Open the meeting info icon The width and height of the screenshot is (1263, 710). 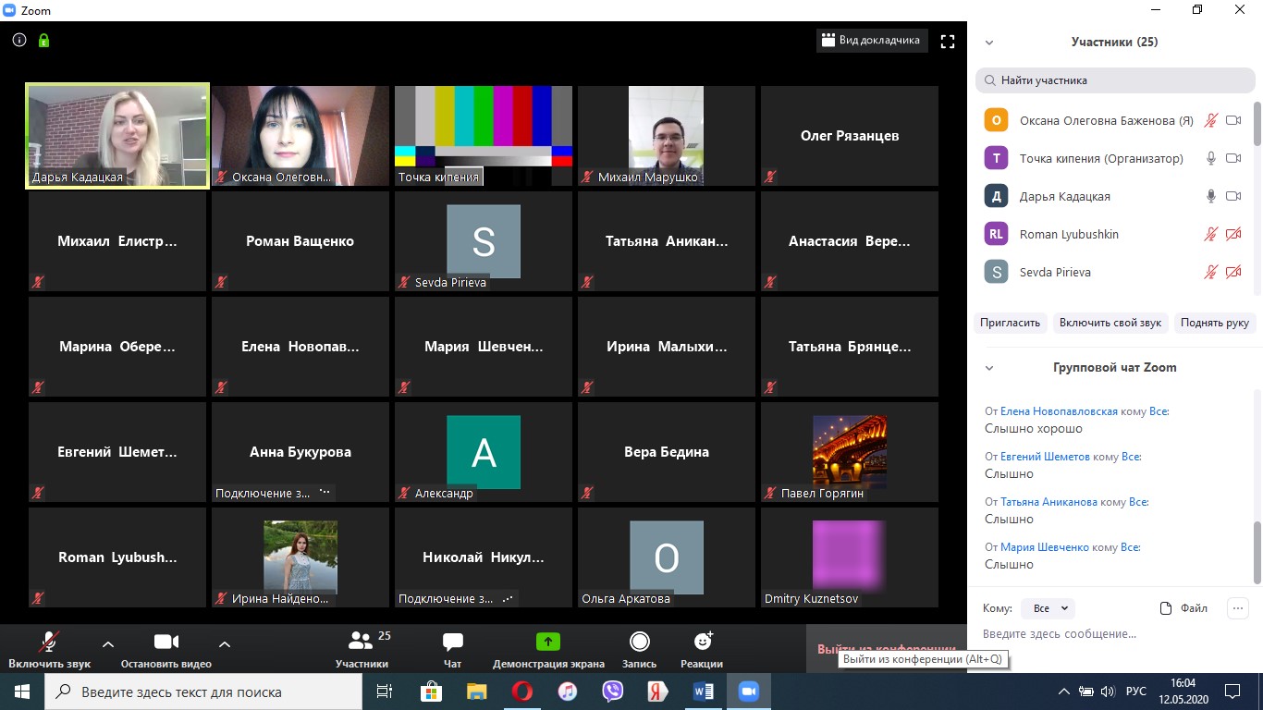[x=19, y=41]
